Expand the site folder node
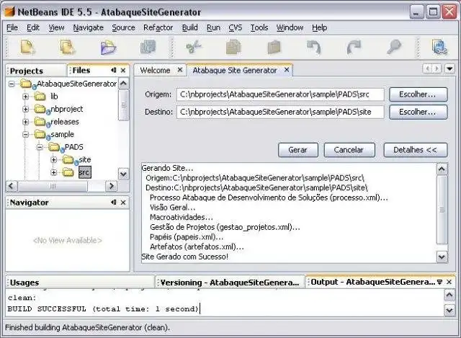This screenshot has width=461, height=338. coord(53,160)
